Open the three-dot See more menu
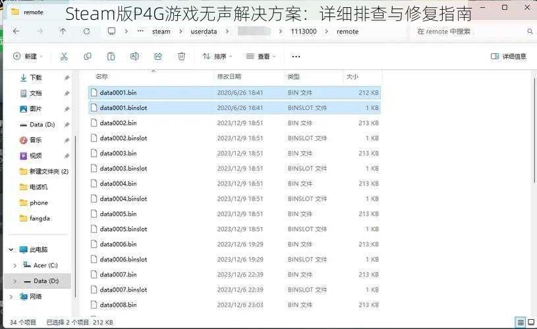Image resolution: width=537 pixels, height=329 pixels. pos(296,57)
